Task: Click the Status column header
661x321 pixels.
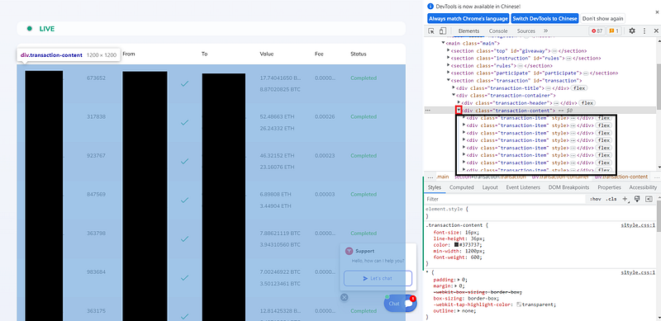Action: (359, 54)
